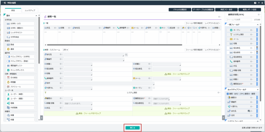Click the 閉じる button
The height and width of the screenshot is (132, 265).
(132, 128)
